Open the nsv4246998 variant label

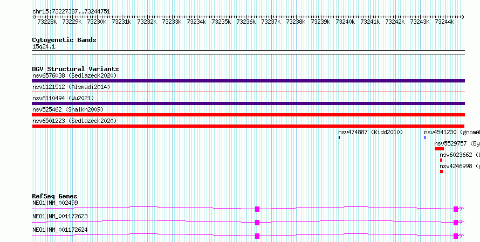[460, 166]
